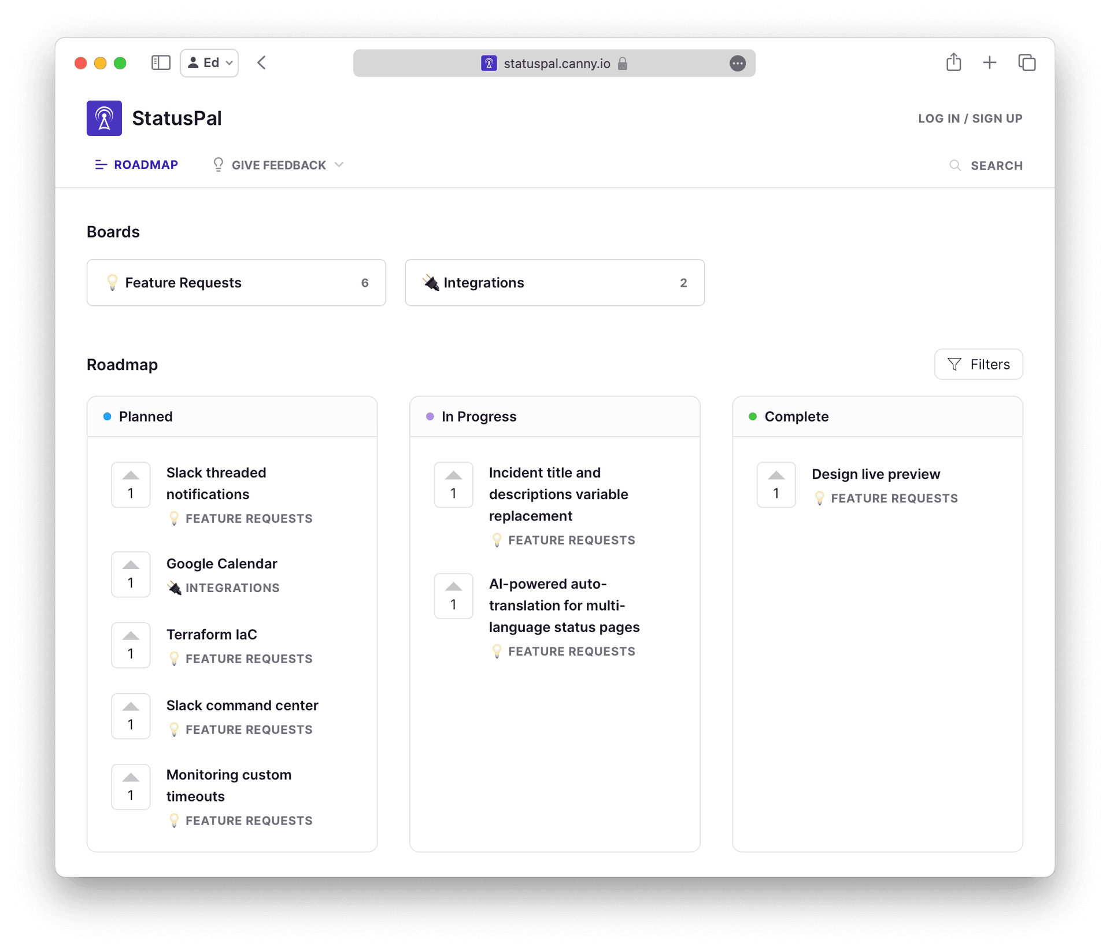Click the StatusPal logo icon
The height and width of the screenshot is (950, 1110).
[x=104, y=118]
